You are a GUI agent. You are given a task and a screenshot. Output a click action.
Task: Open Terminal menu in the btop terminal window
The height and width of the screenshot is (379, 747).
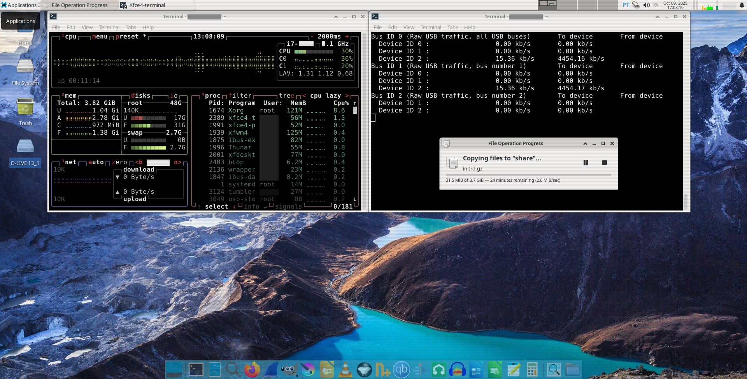pyautogui.click(x=109, y=27)
